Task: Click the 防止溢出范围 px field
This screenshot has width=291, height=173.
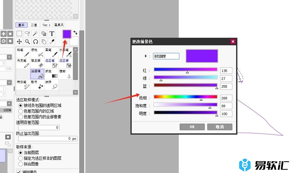Action: tap(48, 138)
